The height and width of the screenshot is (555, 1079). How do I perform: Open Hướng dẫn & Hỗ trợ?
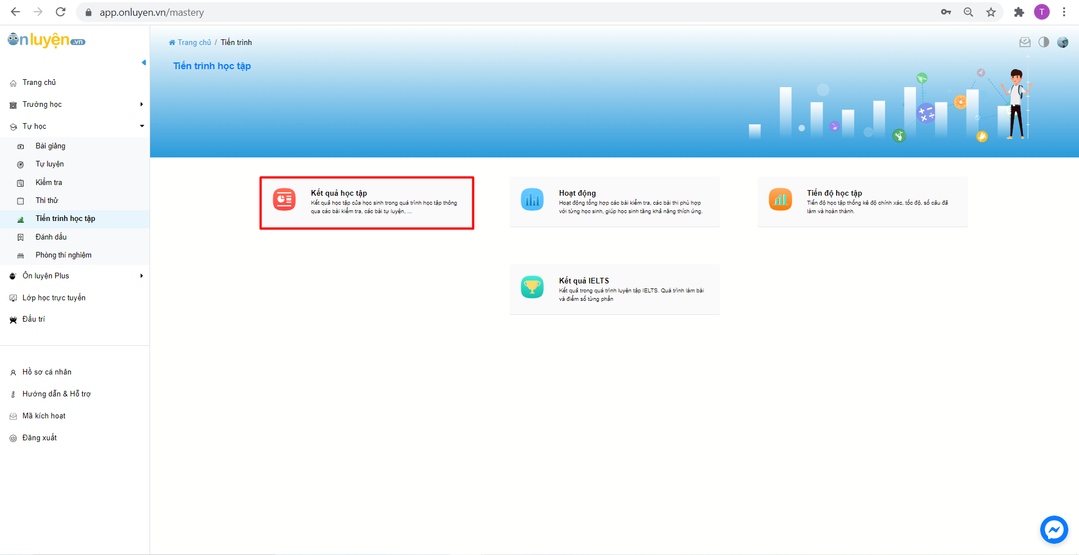tap(56, 394)
